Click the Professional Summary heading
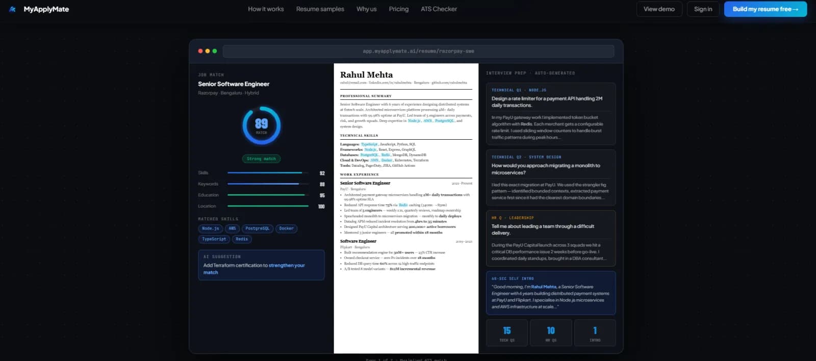The image size is (816, 361). pyautogui.click(x=366, y=96)
